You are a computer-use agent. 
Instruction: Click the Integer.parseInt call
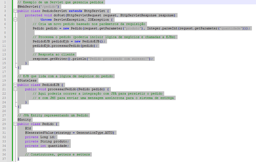[162, 28]
